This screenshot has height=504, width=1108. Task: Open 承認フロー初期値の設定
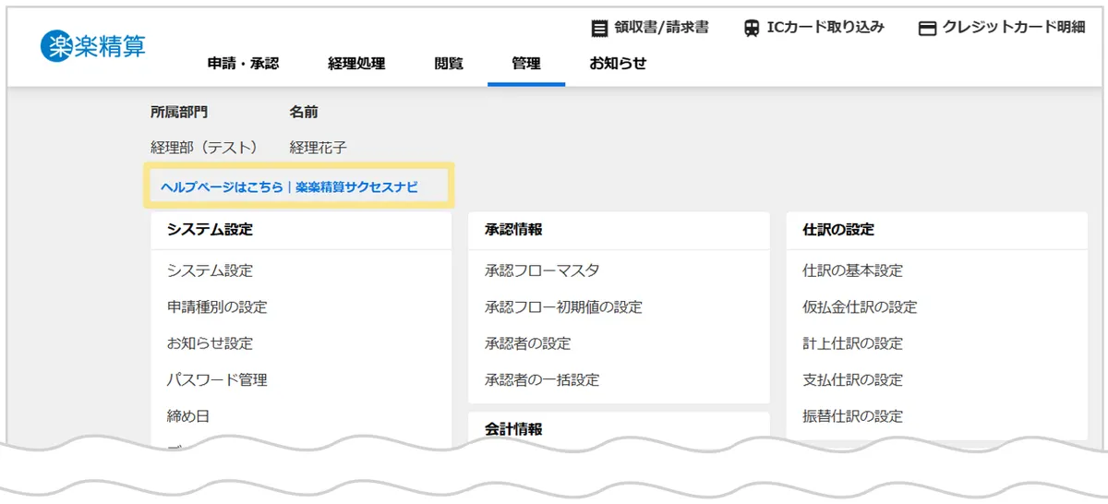pos(563,307)
